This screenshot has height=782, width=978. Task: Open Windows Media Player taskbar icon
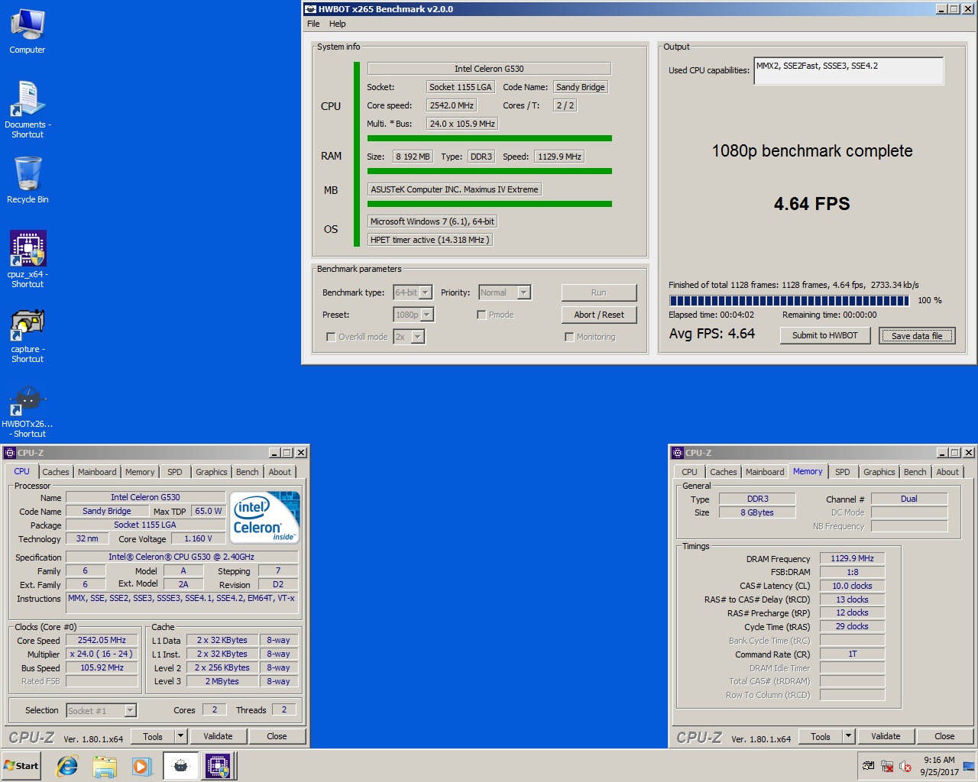142,766
